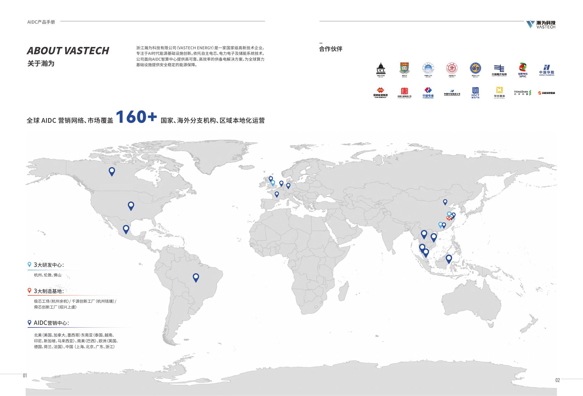Select the 关于瀚为 subtitle
The image size is (583, 396).
pos(41,64)
